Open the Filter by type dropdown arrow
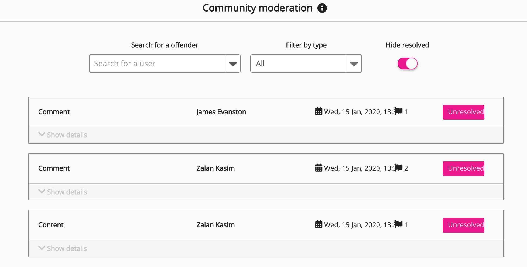 [354, 64]
